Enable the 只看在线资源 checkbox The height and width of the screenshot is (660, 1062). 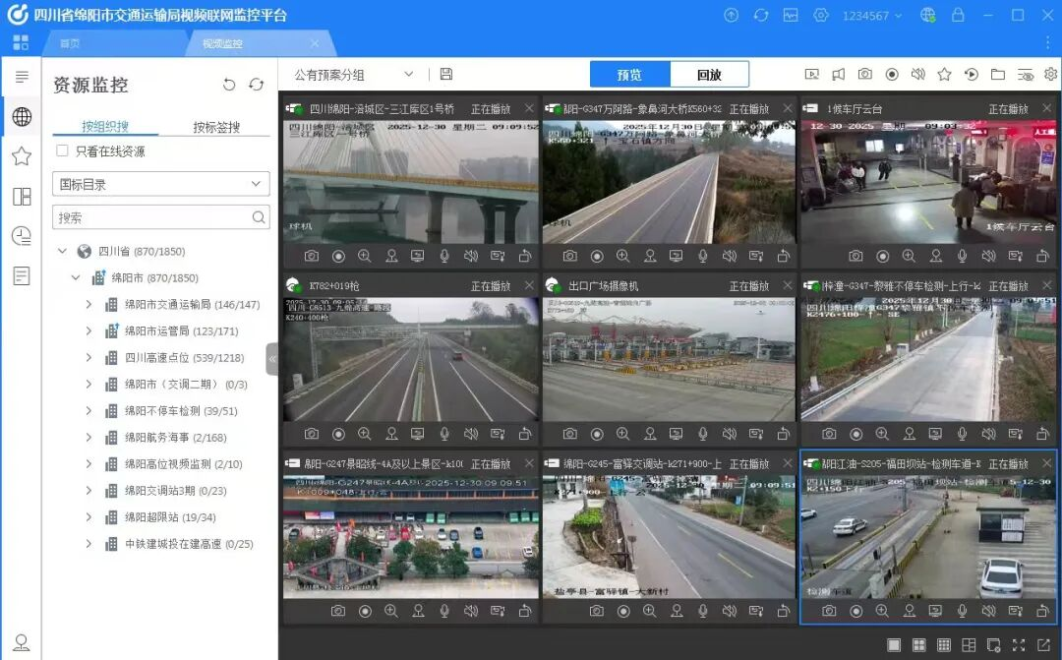(63, 151)
